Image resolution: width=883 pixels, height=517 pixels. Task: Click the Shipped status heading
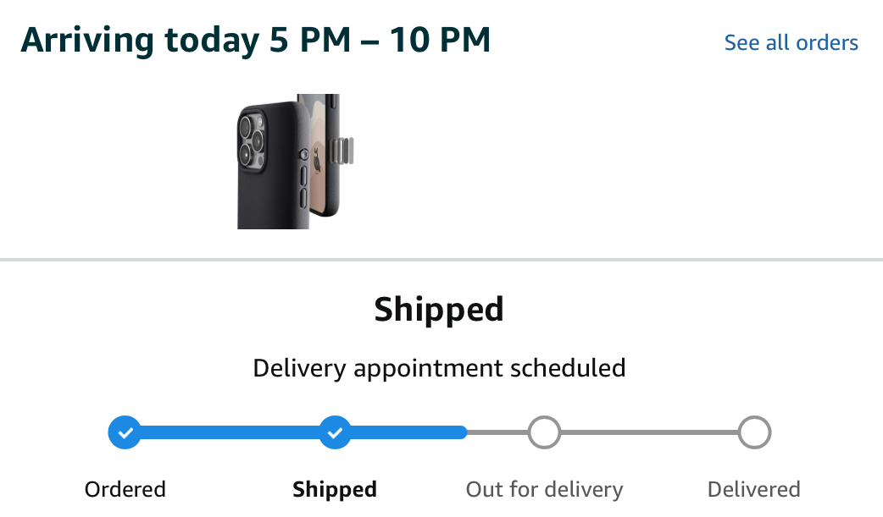click(439, 310)
